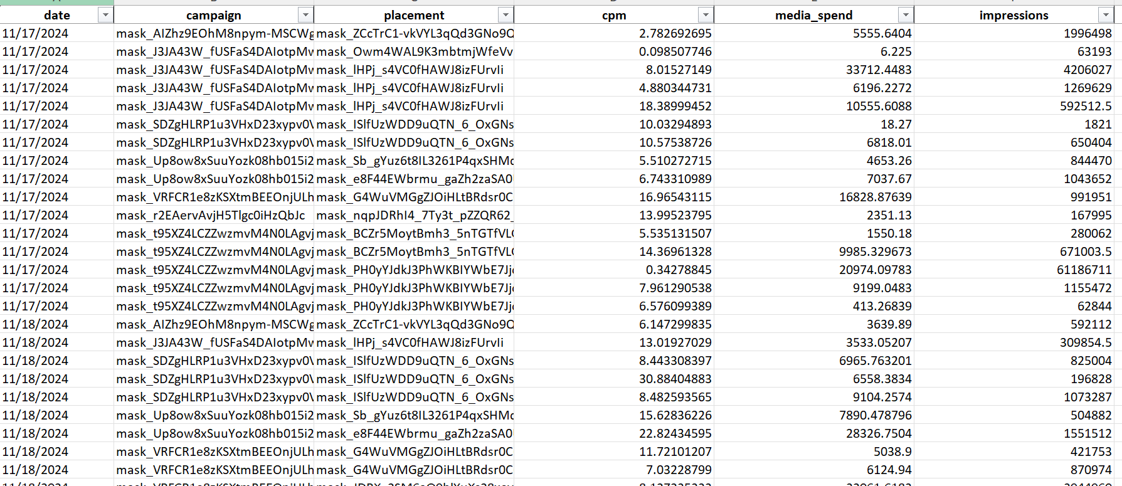Select cpm cell 16.96543115
The width and height of the screenshot is (1122, 486).
coord(614,197)
